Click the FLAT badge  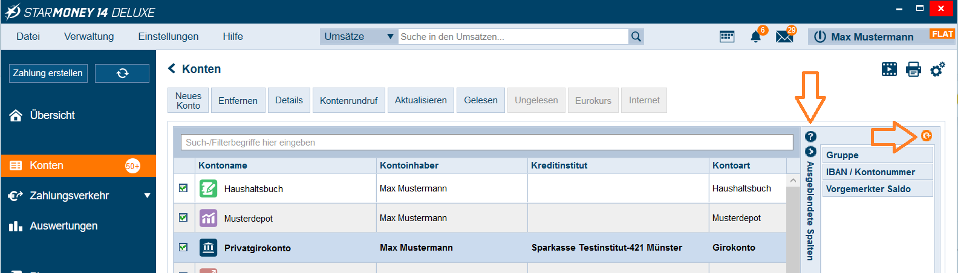tap(942, 34)
